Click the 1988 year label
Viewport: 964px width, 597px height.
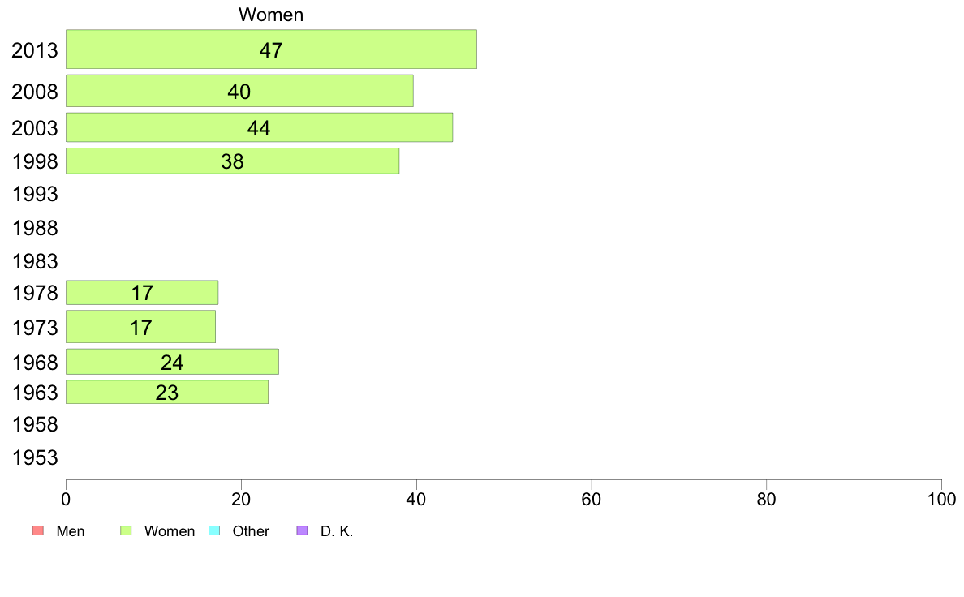(35, 229)
